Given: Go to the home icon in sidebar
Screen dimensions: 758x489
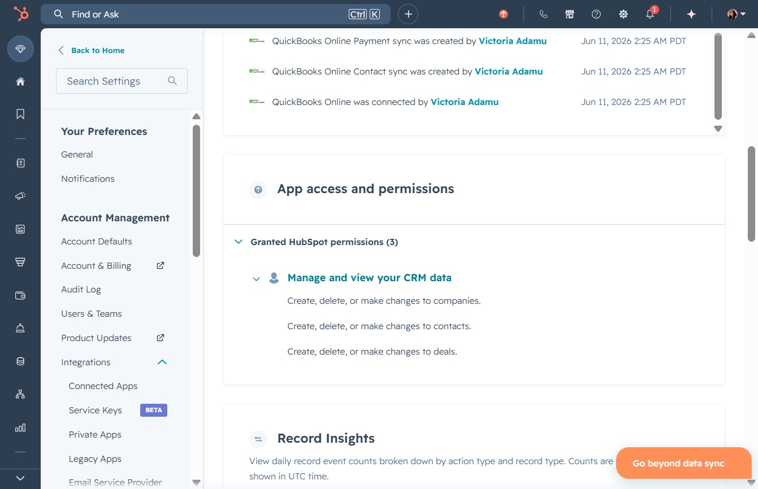Looking at the screenshot, I should click(x=20, y=81).
